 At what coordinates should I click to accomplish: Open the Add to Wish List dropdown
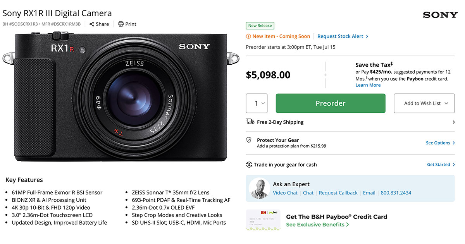coord(424,103)
